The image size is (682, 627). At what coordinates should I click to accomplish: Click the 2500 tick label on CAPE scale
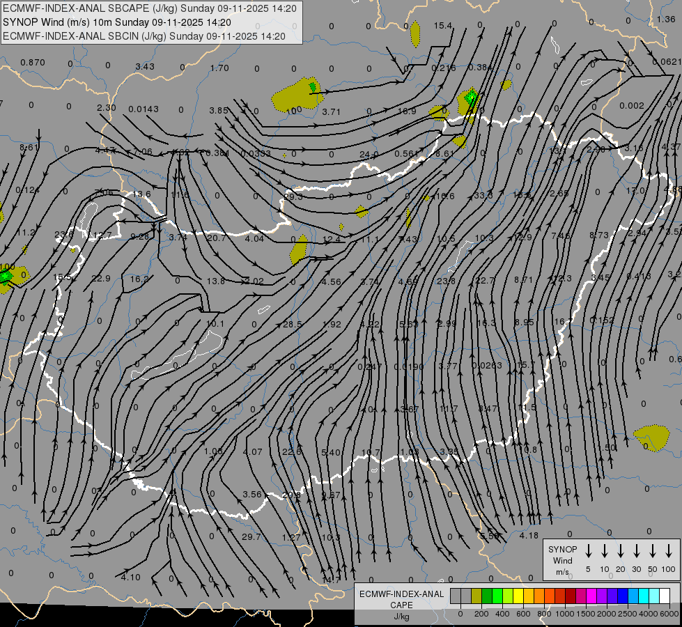[628, 614]
